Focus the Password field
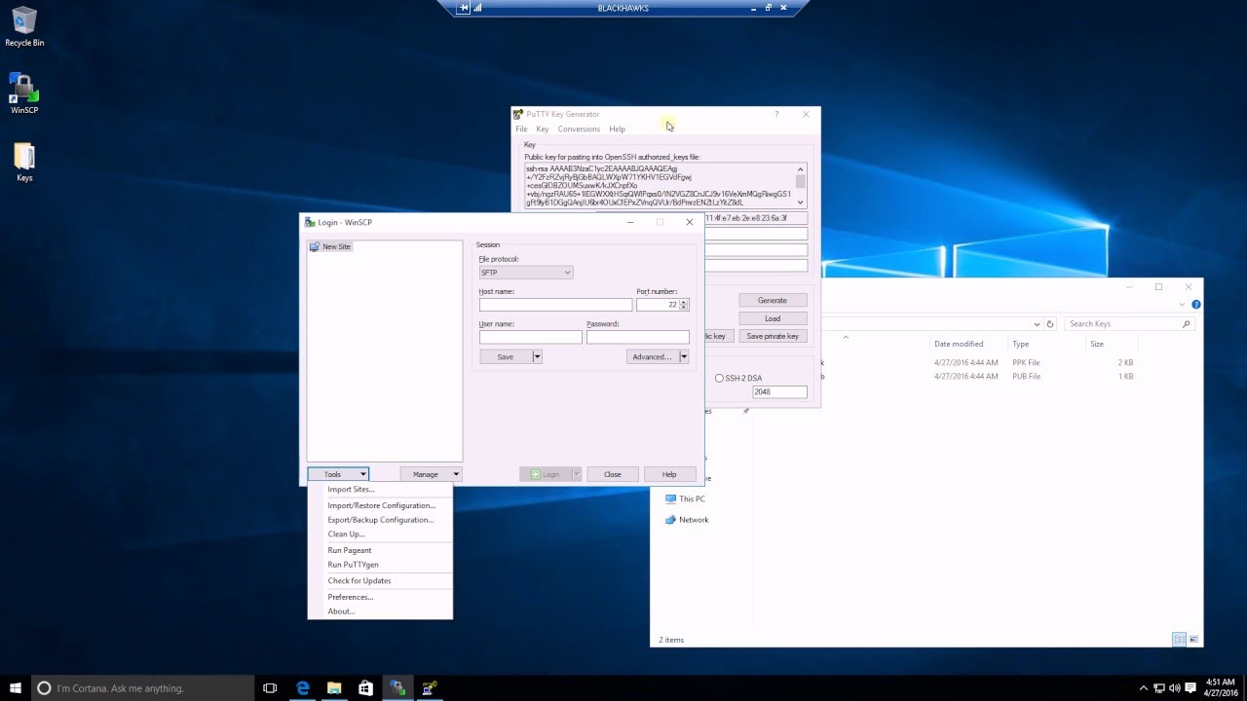 [638, 337]
